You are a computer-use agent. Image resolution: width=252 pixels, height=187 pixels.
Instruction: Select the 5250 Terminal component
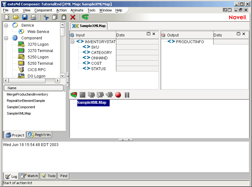point(40,63)
